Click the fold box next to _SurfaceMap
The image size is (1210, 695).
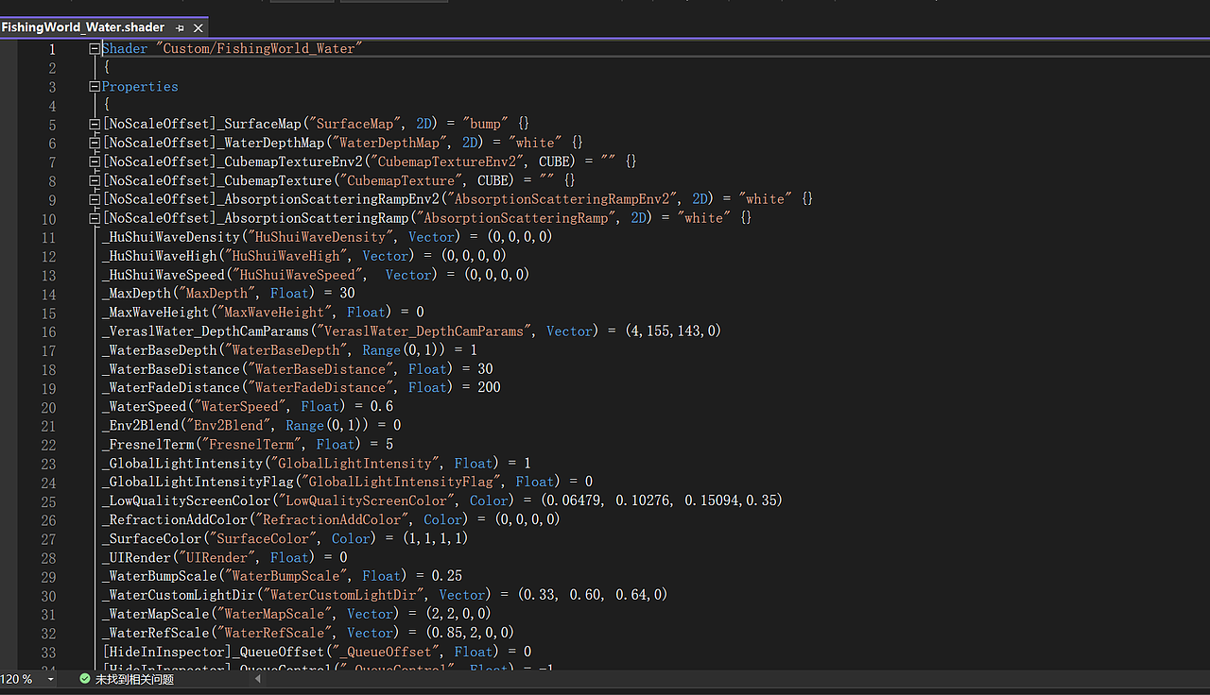94,123
